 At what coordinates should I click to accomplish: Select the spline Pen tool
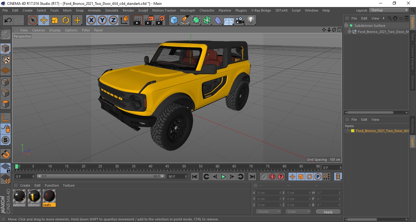point(185,20)
